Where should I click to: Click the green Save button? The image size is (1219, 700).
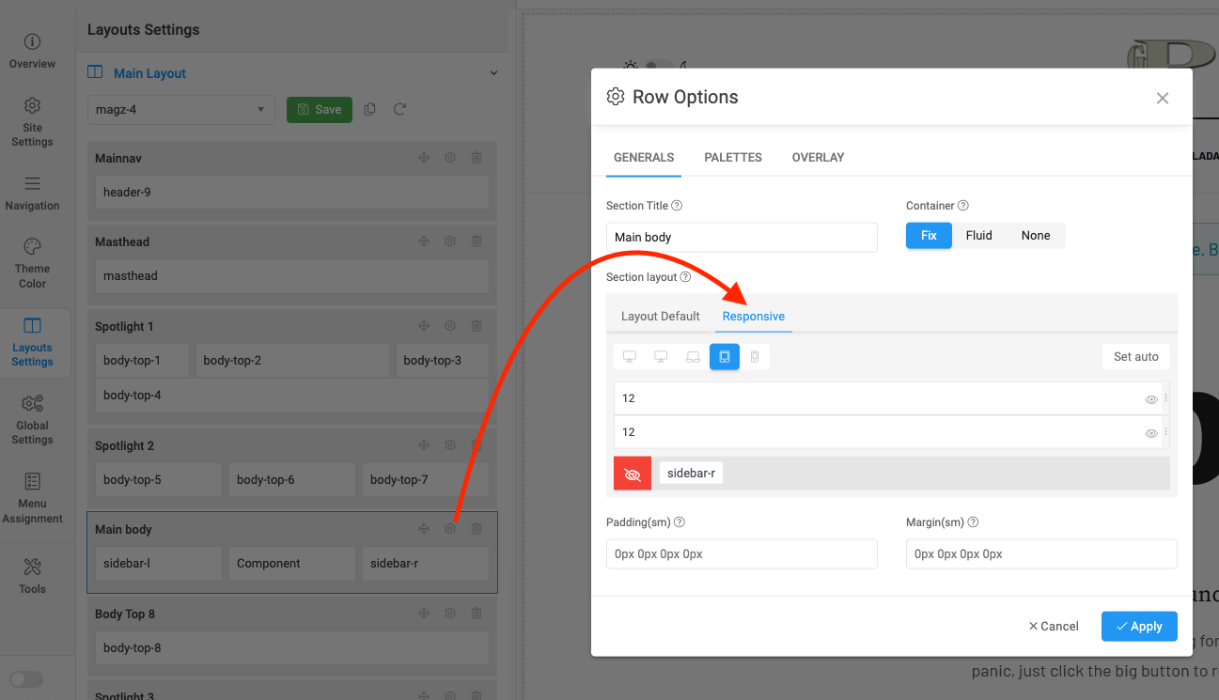[320, 110]
